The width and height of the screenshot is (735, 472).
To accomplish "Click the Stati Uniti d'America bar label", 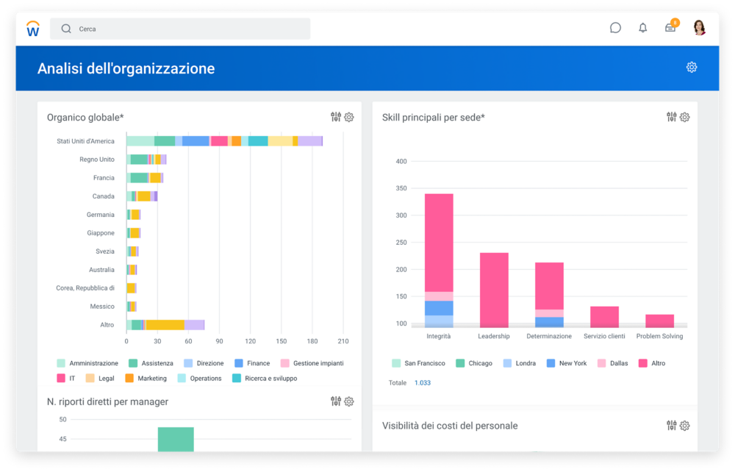I will point(85,141).
